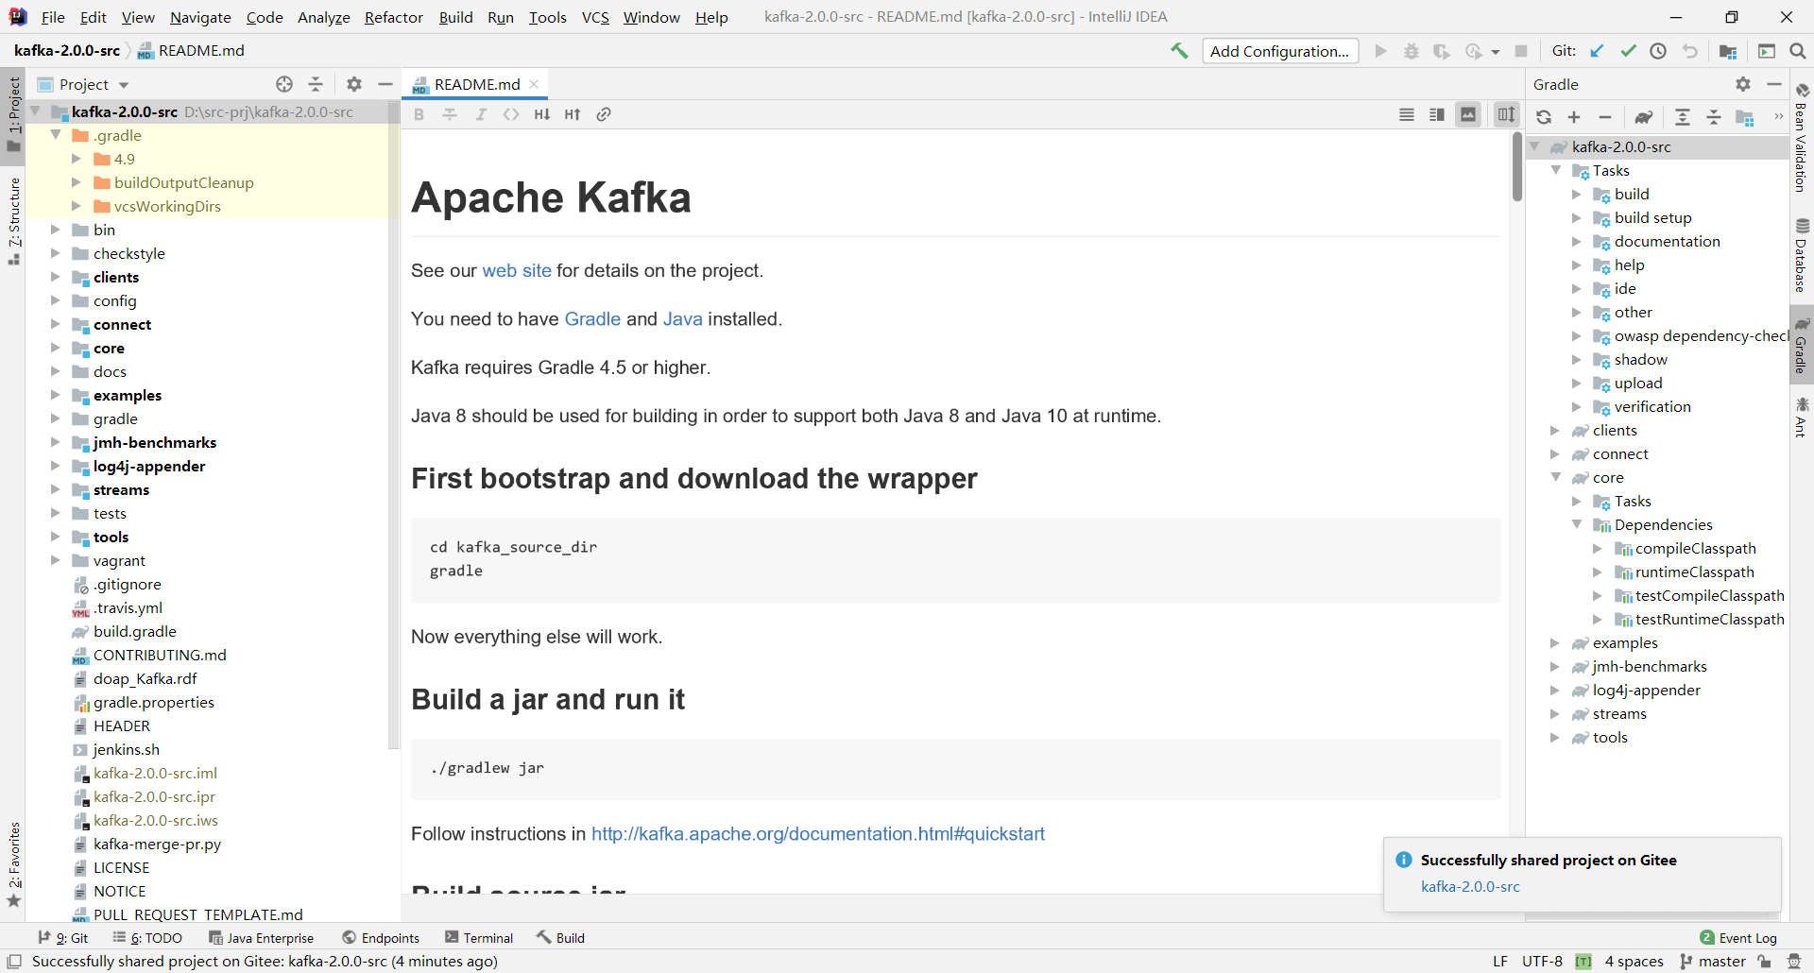Expand the clients task group in Gradle panel

tap(1555, 430)
